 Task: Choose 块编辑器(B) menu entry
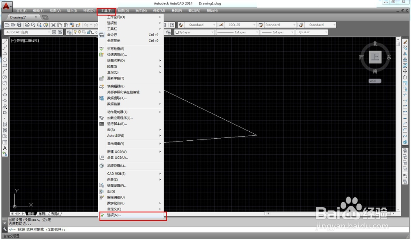(x=131, y=86)
